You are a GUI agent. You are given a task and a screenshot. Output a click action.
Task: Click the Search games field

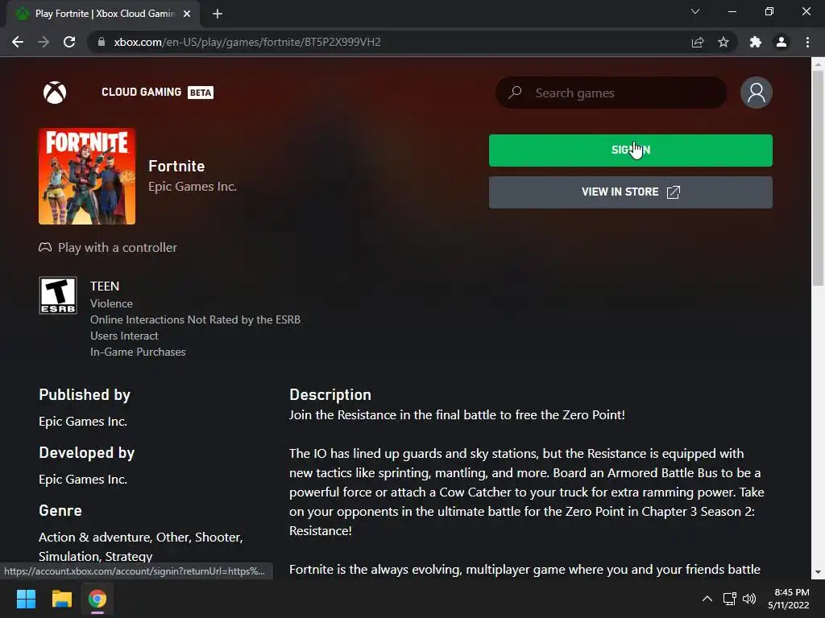(611, 93)
